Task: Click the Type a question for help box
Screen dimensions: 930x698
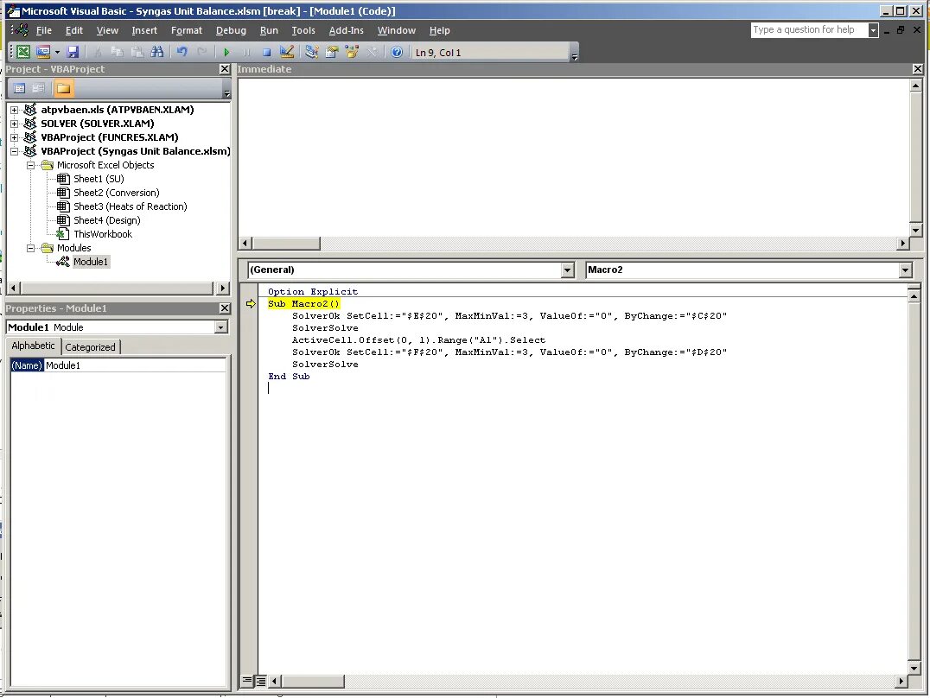Action: click(808, 29)
